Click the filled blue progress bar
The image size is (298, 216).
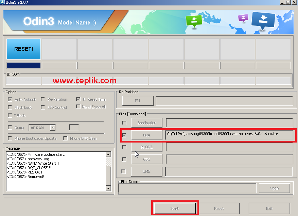click(23, 65)
